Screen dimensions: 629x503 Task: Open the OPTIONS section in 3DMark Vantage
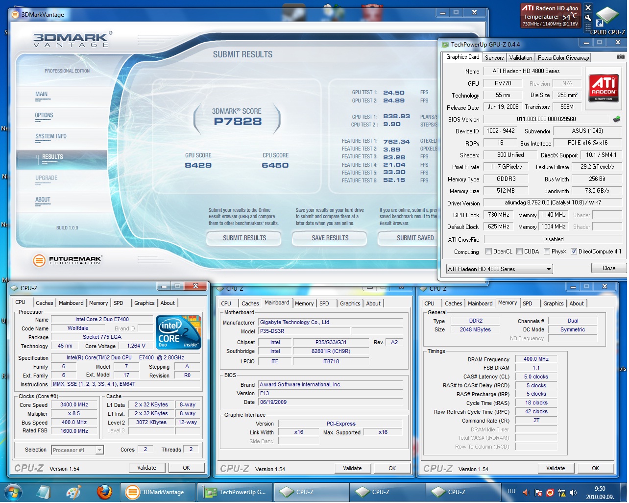[x=44, y=116]
